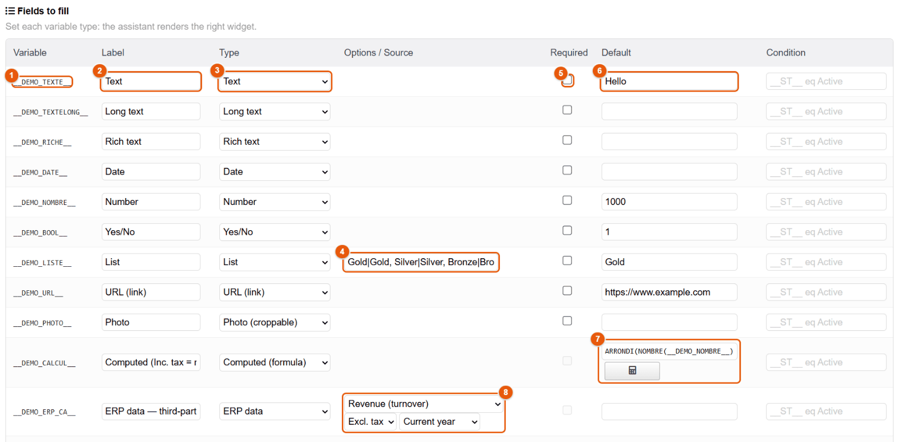Click the Condition field in the __DEMO_TEXTE__ row

click(826, 81)
